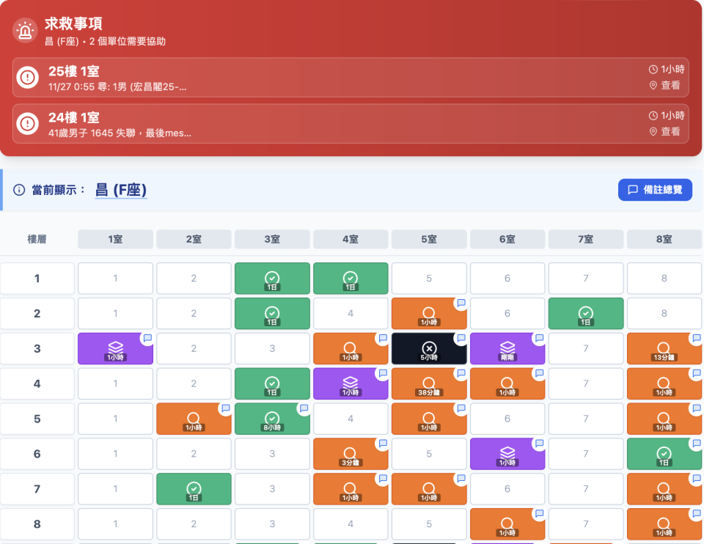Screen dimensions: 704x544
Task: Click the comment bubble badge on floor 4 room 4
Action: pyautogui.click(x=381, y=373)
